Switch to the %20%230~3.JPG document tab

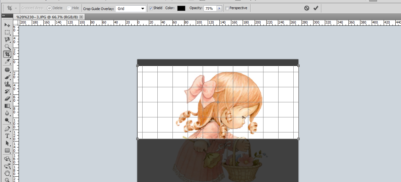tap(47, 17)
